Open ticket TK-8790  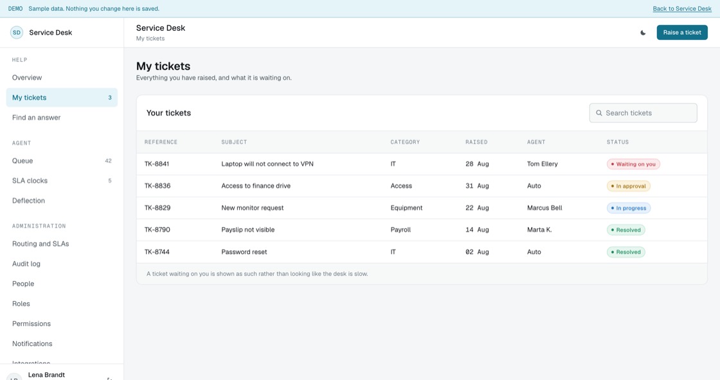click(157, 230)
